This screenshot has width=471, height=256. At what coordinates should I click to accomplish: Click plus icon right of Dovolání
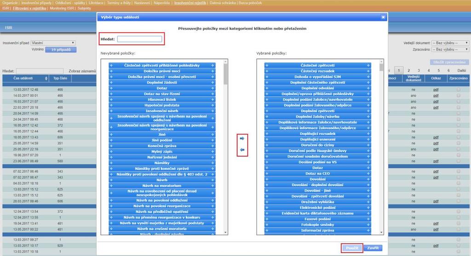368,179
